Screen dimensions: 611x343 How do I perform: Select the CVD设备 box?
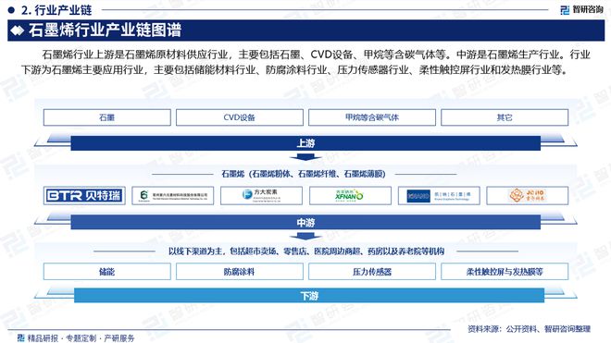(x=240, y=117)
